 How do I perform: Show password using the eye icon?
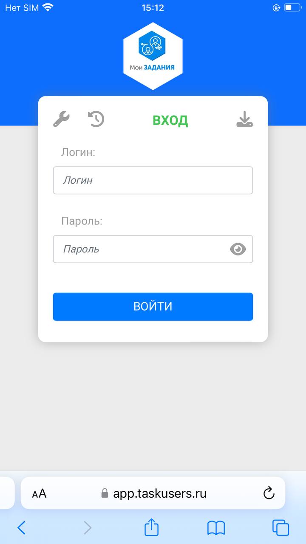point(238,249)
